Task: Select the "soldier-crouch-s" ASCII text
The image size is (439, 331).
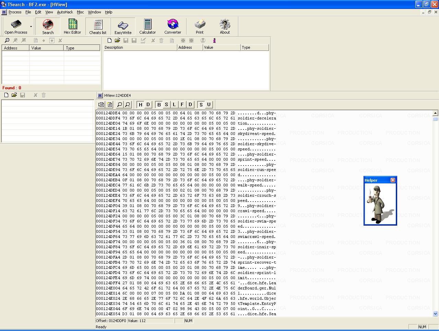Action: tap(257, 195)
